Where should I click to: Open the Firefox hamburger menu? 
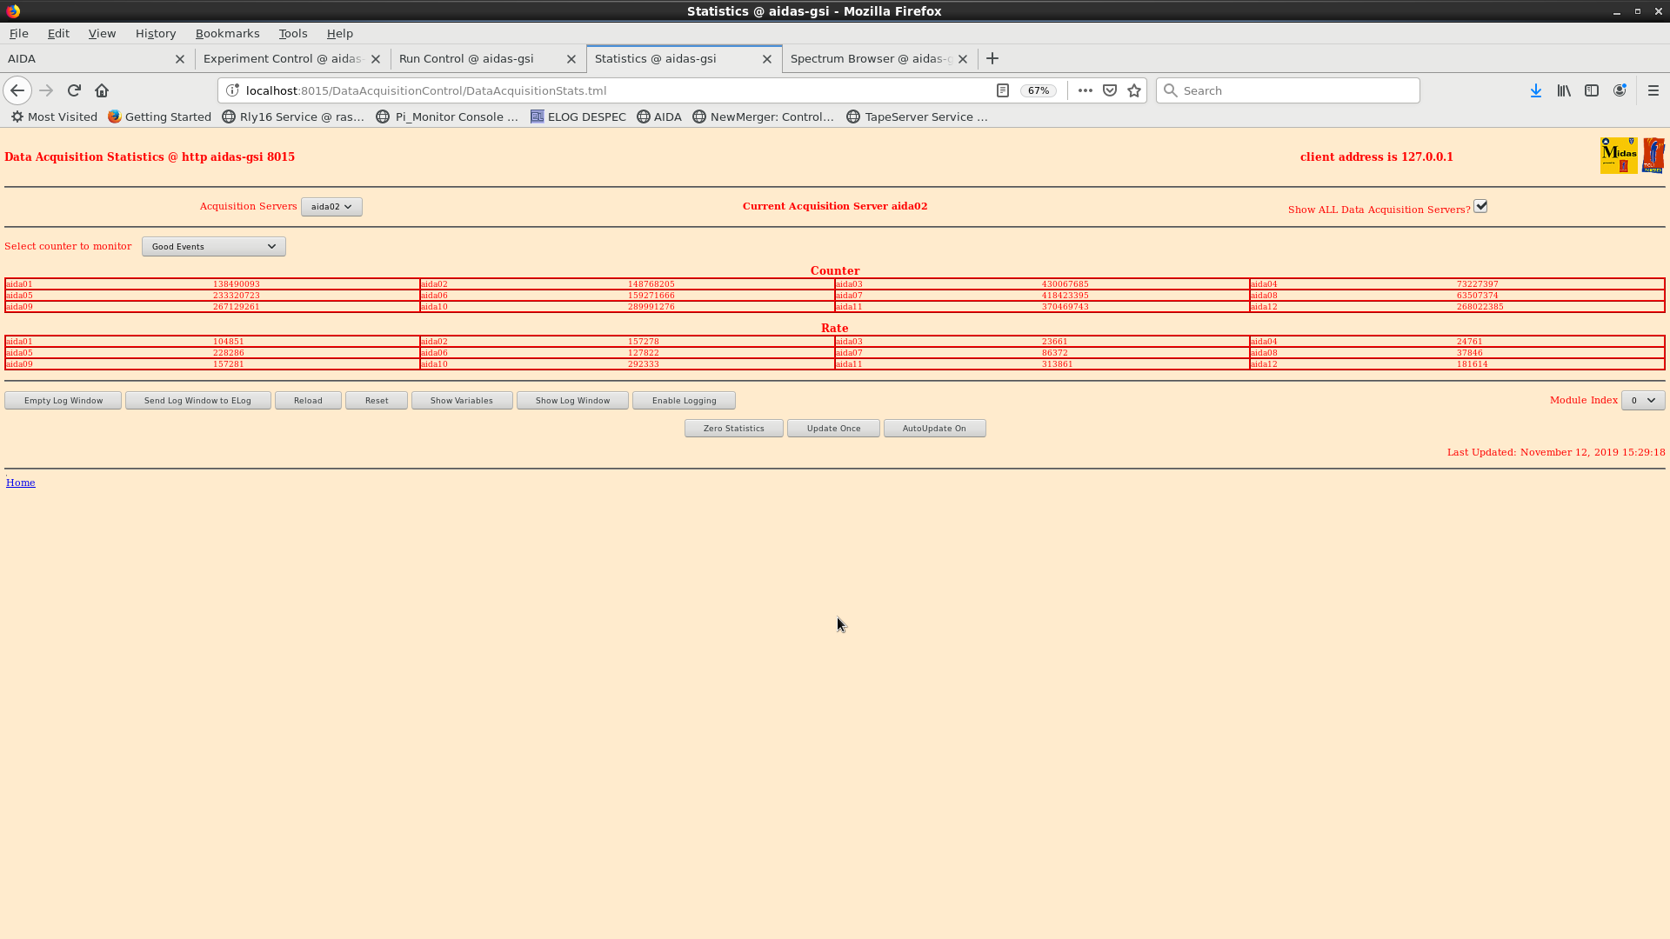coord(1653,90)
